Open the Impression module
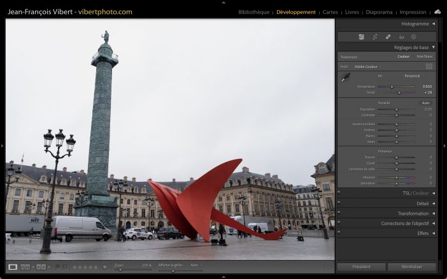 pyautogui.click(x=413, y=12)
